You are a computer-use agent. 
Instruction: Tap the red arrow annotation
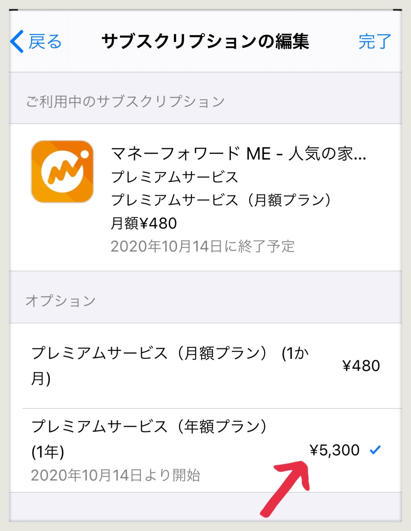(x=286, y=488)
